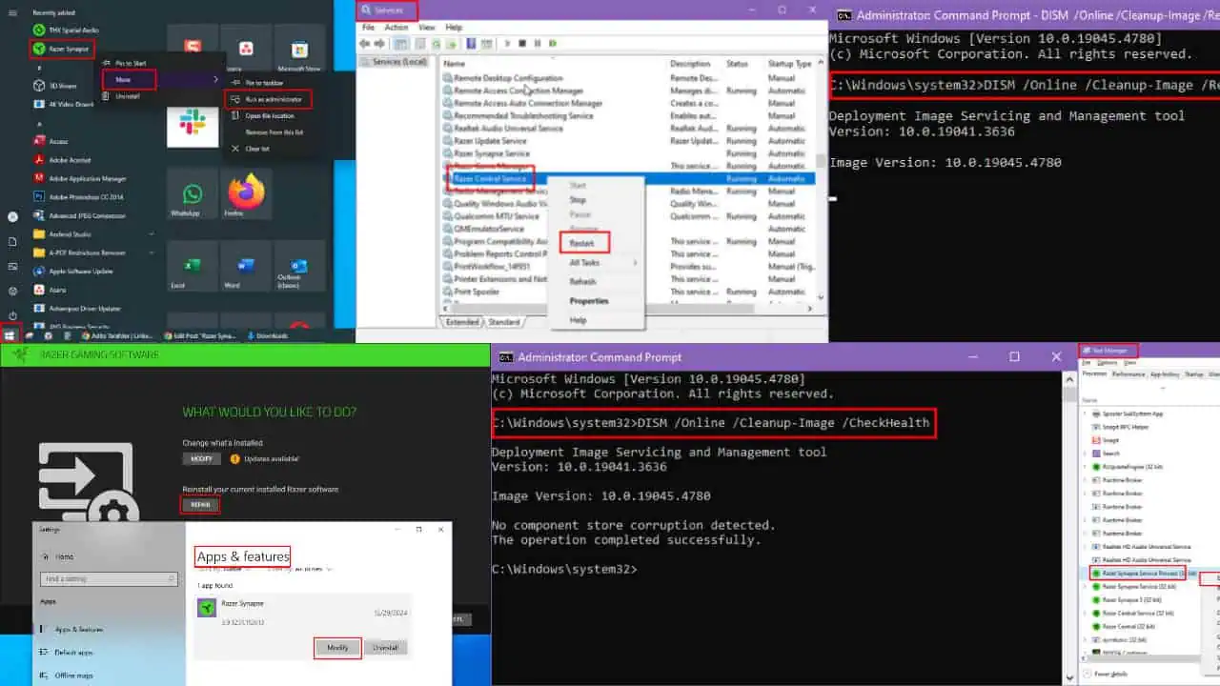Screen dimensions: 1220x686
Task: Open the Firefox tile
Action: click(246, 194)
